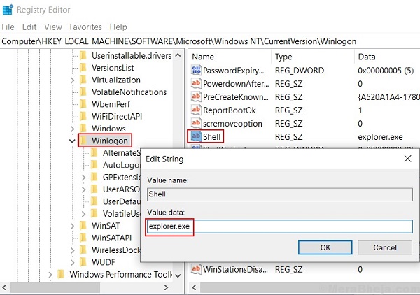The height and width of the screenshot is (295, 420).
Task: Click the REG_DWORD type of PasswordExpiry
Action: coord(300,71)
